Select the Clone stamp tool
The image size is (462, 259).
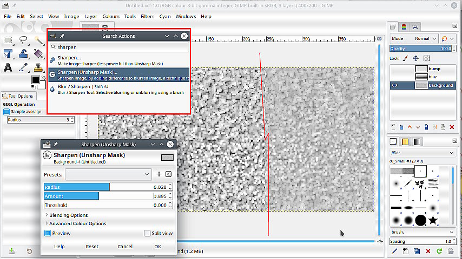[38, 67]
